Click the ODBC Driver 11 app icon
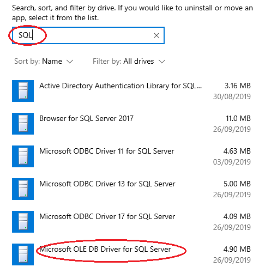Image resolution: width=277 pixels, height=273 pixels. click(x=23, y=156)
